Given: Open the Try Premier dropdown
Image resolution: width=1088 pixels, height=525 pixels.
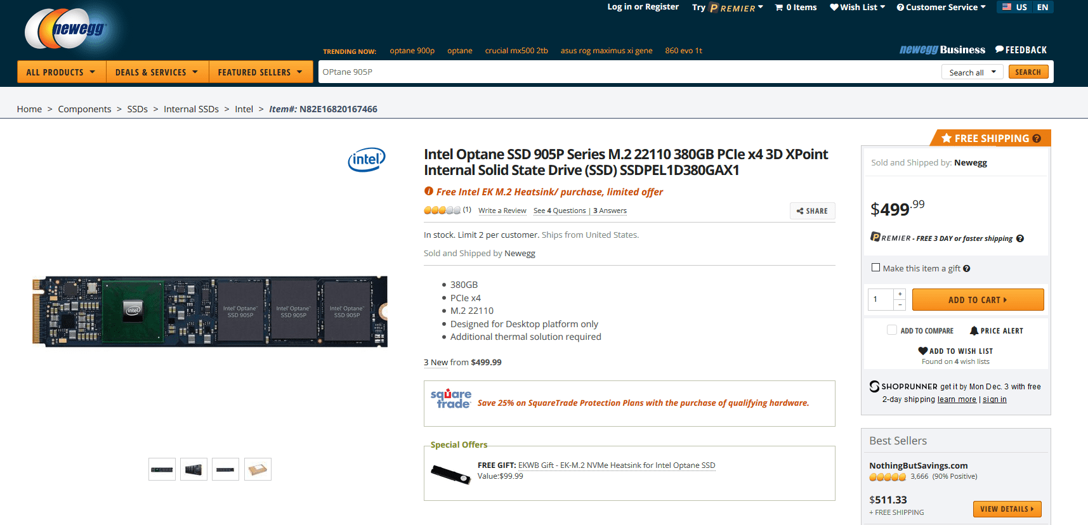Looking at the screenshot, I should [x=728, y=8].
